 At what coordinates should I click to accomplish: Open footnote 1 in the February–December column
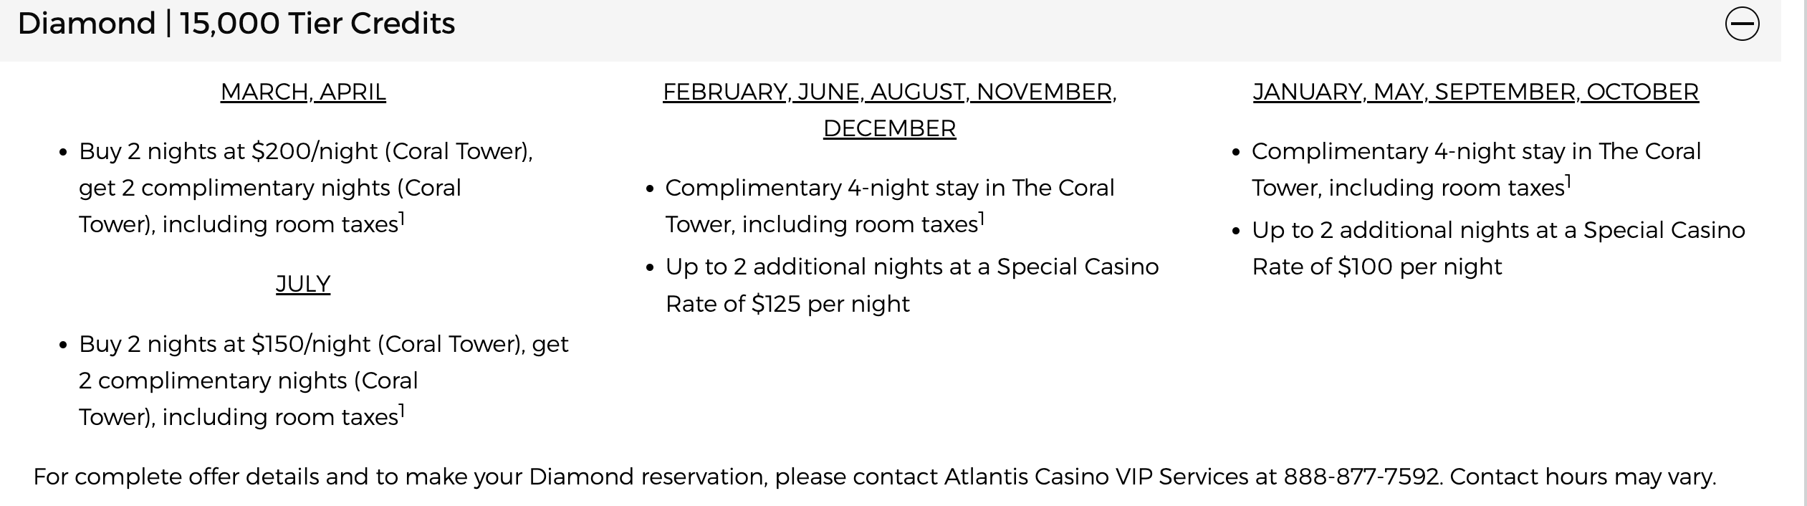[982, 218]
